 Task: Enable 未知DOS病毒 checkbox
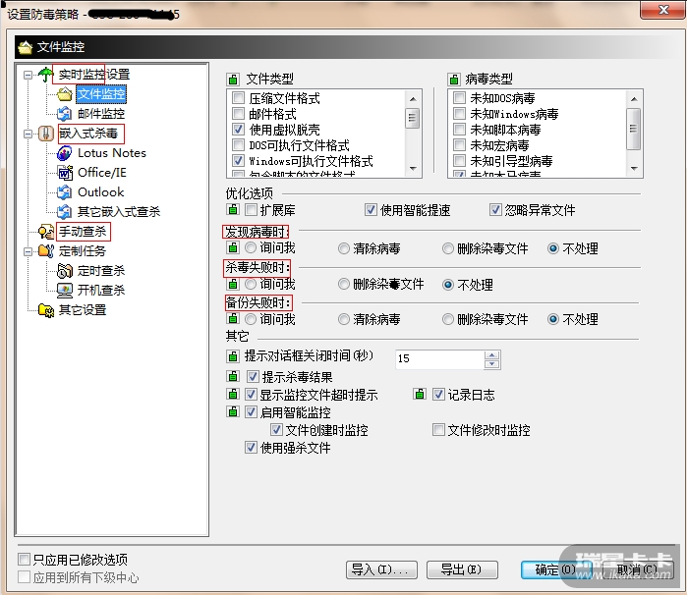[x=459, y=97]
